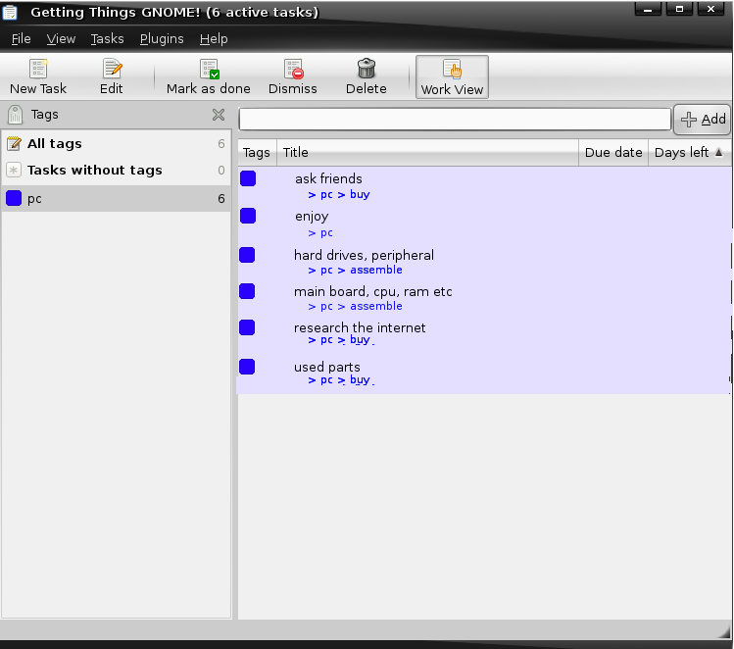Click the blue color swatch for enjoy task
Image resolution: width=734 pixels, height=649 pixels.
248,216
